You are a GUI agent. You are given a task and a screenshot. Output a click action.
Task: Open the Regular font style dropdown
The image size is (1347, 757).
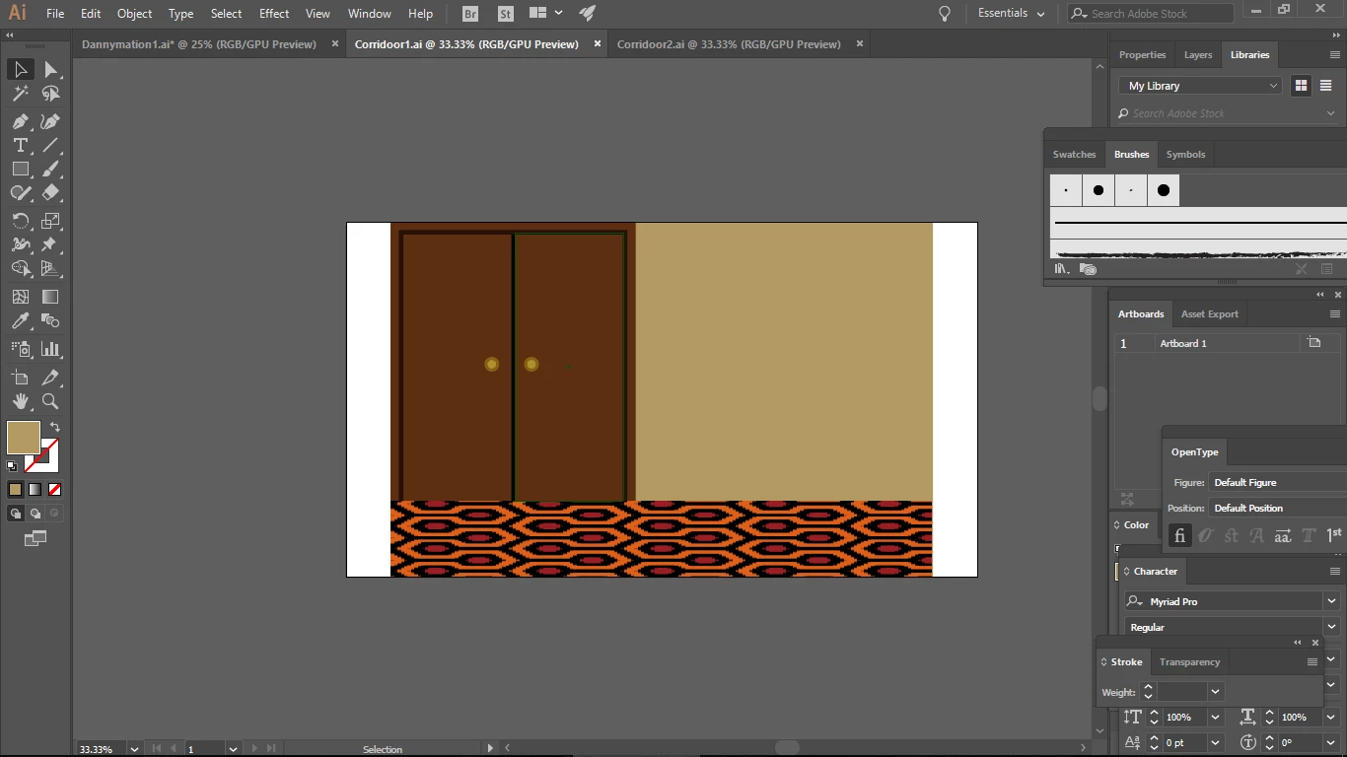click(1330, 627)
